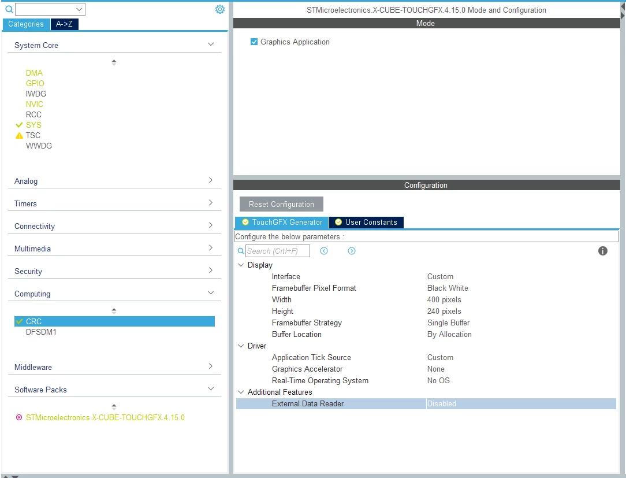The image size is (626, 478).
Task: Collapse the Display parameter group
Action: [x=241, y=265]
